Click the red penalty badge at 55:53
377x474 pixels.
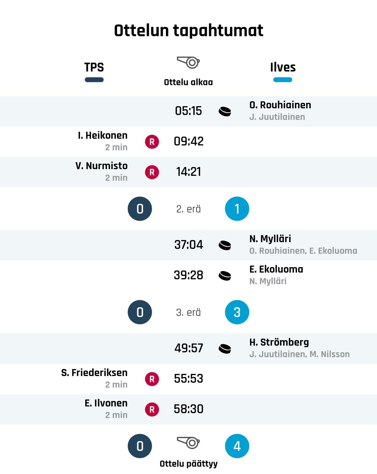click(152, 379)
